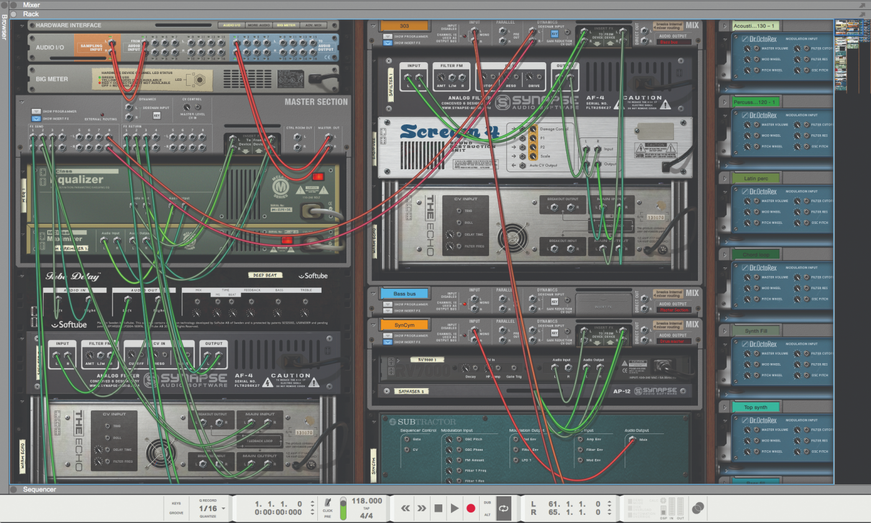Image resolution: width=871 pixels, height=523 pixels.
Task: Click the Tap tempo button
Action: coord(366,508)
